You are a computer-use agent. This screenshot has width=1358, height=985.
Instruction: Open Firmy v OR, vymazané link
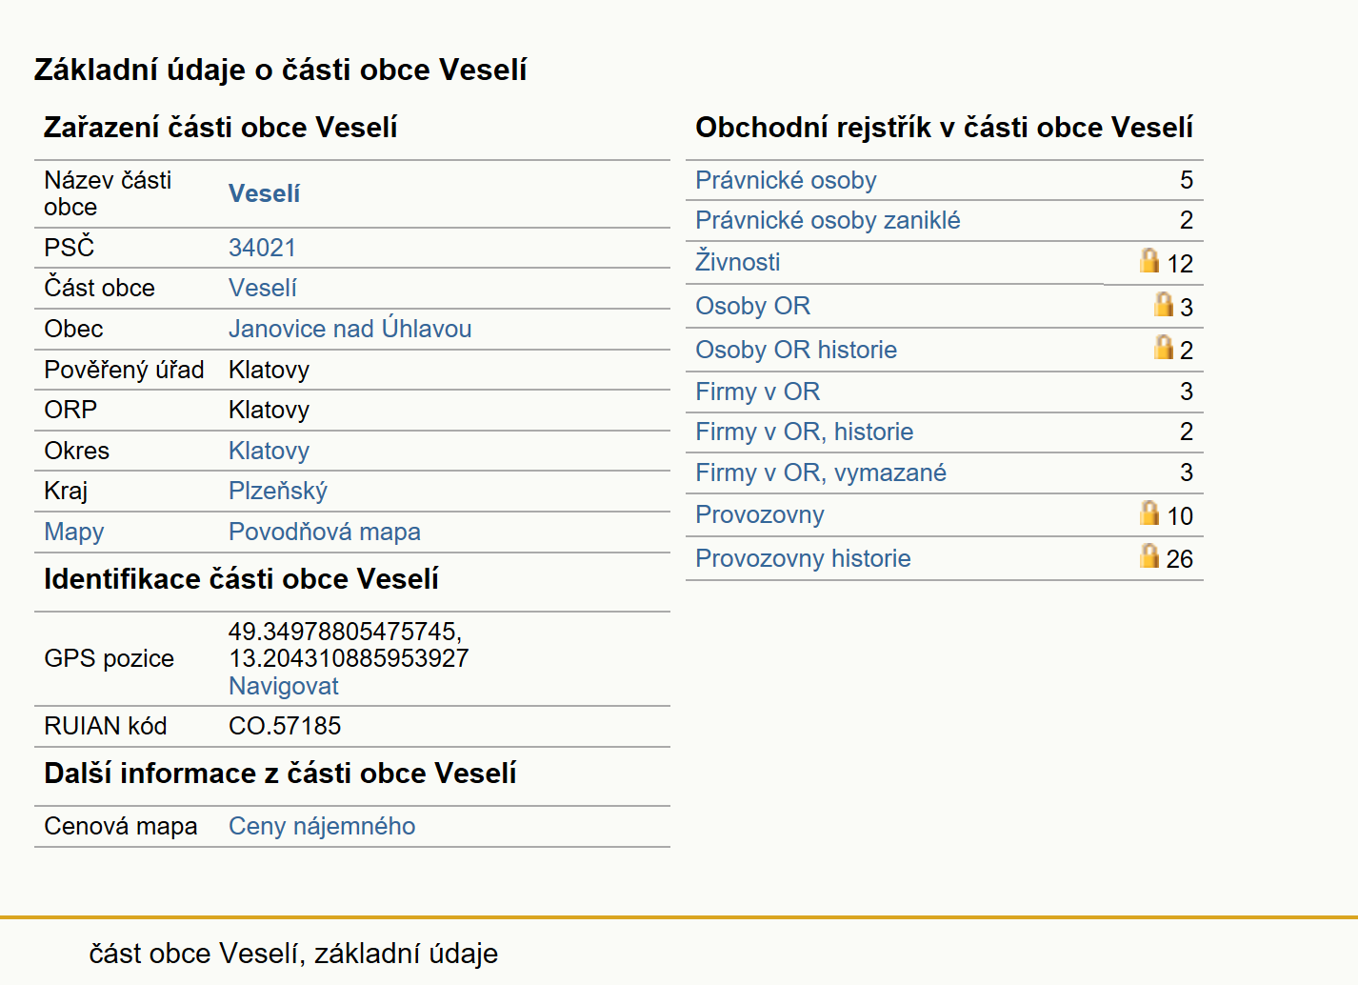point(821,472)
